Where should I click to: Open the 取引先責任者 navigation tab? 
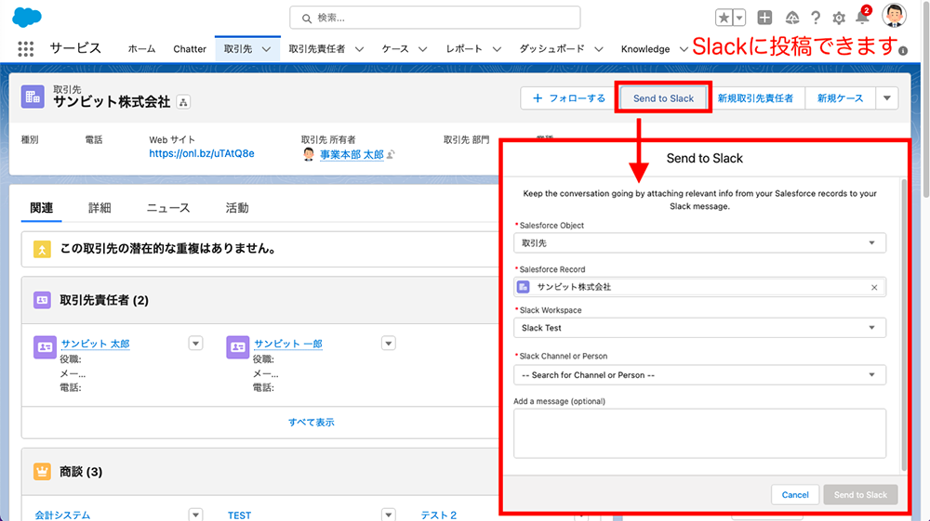coord(317,49)
